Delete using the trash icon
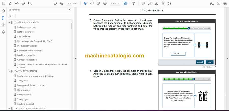 163,3
